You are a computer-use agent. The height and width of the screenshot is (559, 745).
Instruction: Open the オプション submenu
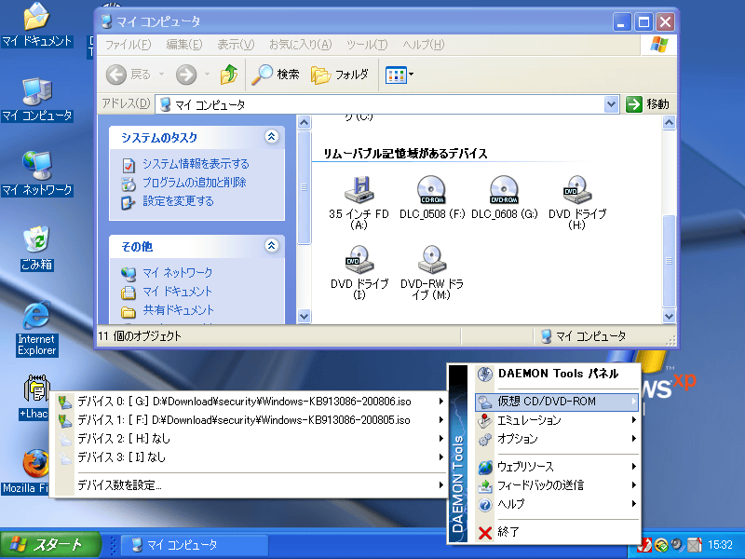pos(557,439)
